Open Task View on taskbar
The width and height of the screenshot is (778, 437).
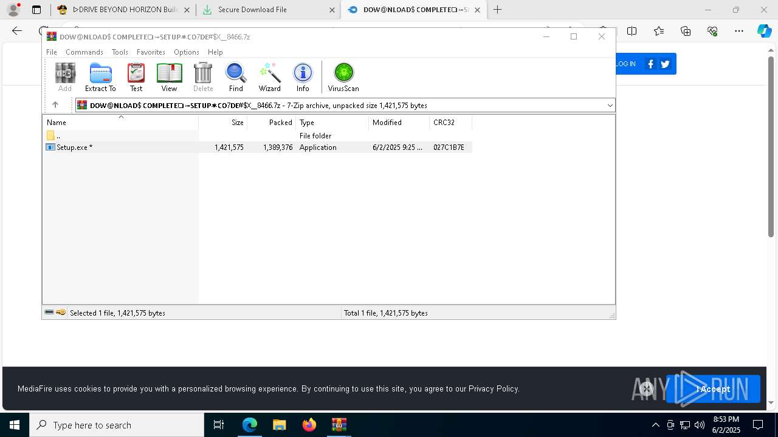click(219, 425)
